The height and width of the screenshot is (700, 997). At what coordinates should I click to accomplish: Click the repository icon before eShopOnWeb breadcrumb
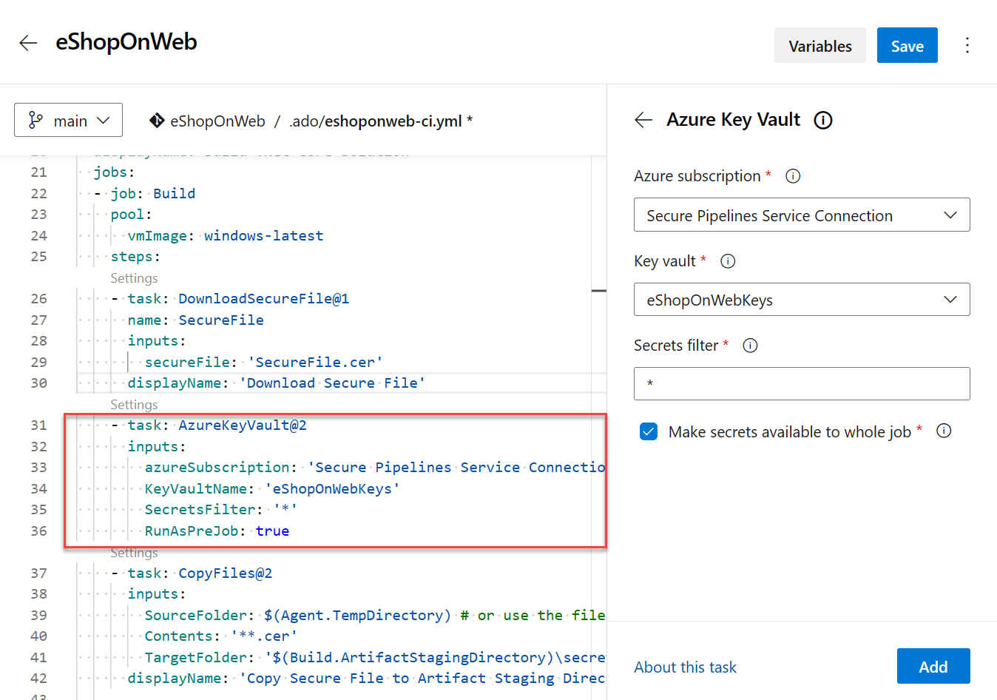(157, 119)
